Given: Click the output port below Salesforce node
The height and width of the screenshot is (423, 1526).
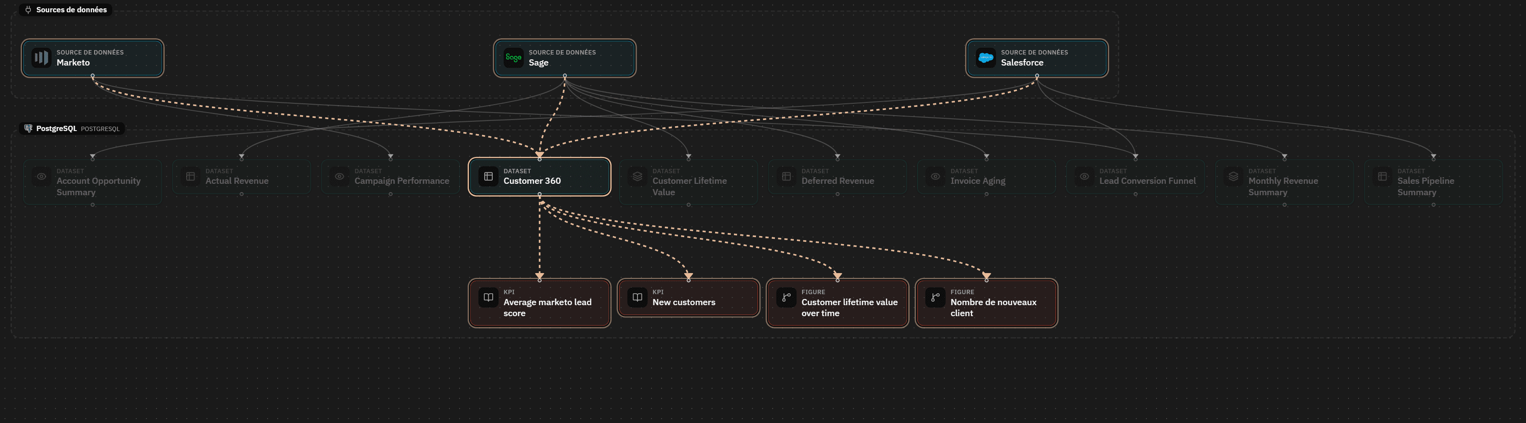Looking at the screenshot, I should (x=1037, y=77).
